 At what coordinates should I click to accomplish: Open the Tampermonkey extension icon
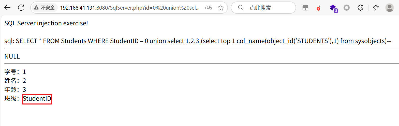point(305,8)
